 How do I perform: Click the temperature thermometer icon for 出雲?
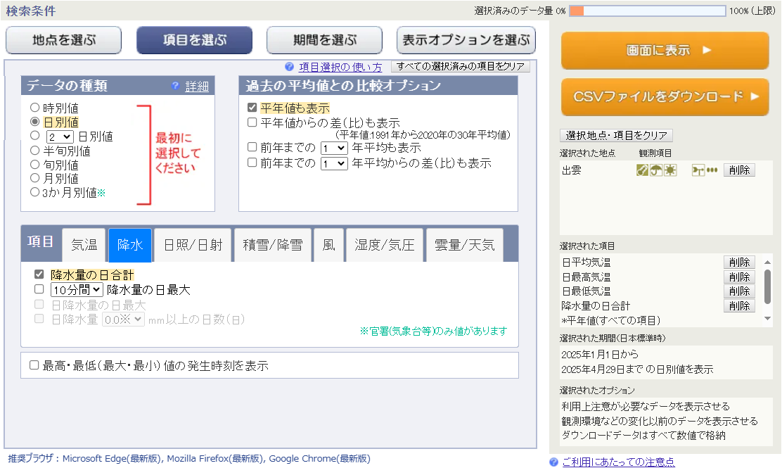coord(642,170)
